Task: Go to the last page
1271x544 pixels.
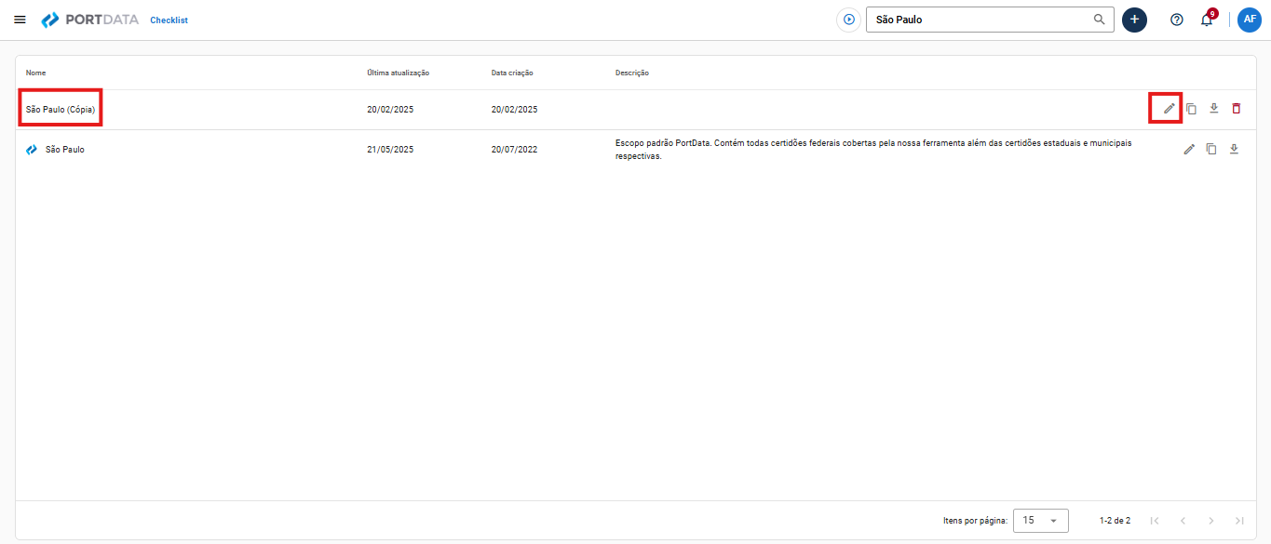Action: pyautogui.click(x=1239, y=521)
